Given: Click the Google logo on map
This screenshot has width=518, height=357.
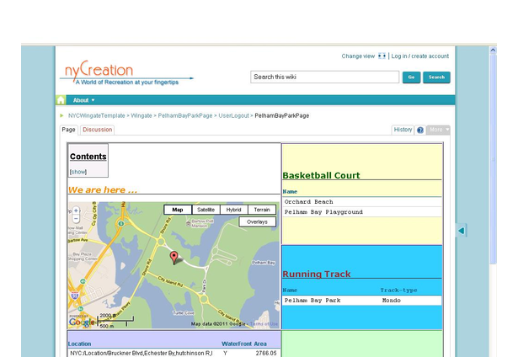Looking at the screenshot, I should point(82,322).
